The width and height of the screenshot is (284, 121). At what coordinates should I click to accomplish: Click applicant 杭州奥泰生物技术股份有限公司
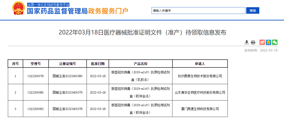(x=200, y=76)
